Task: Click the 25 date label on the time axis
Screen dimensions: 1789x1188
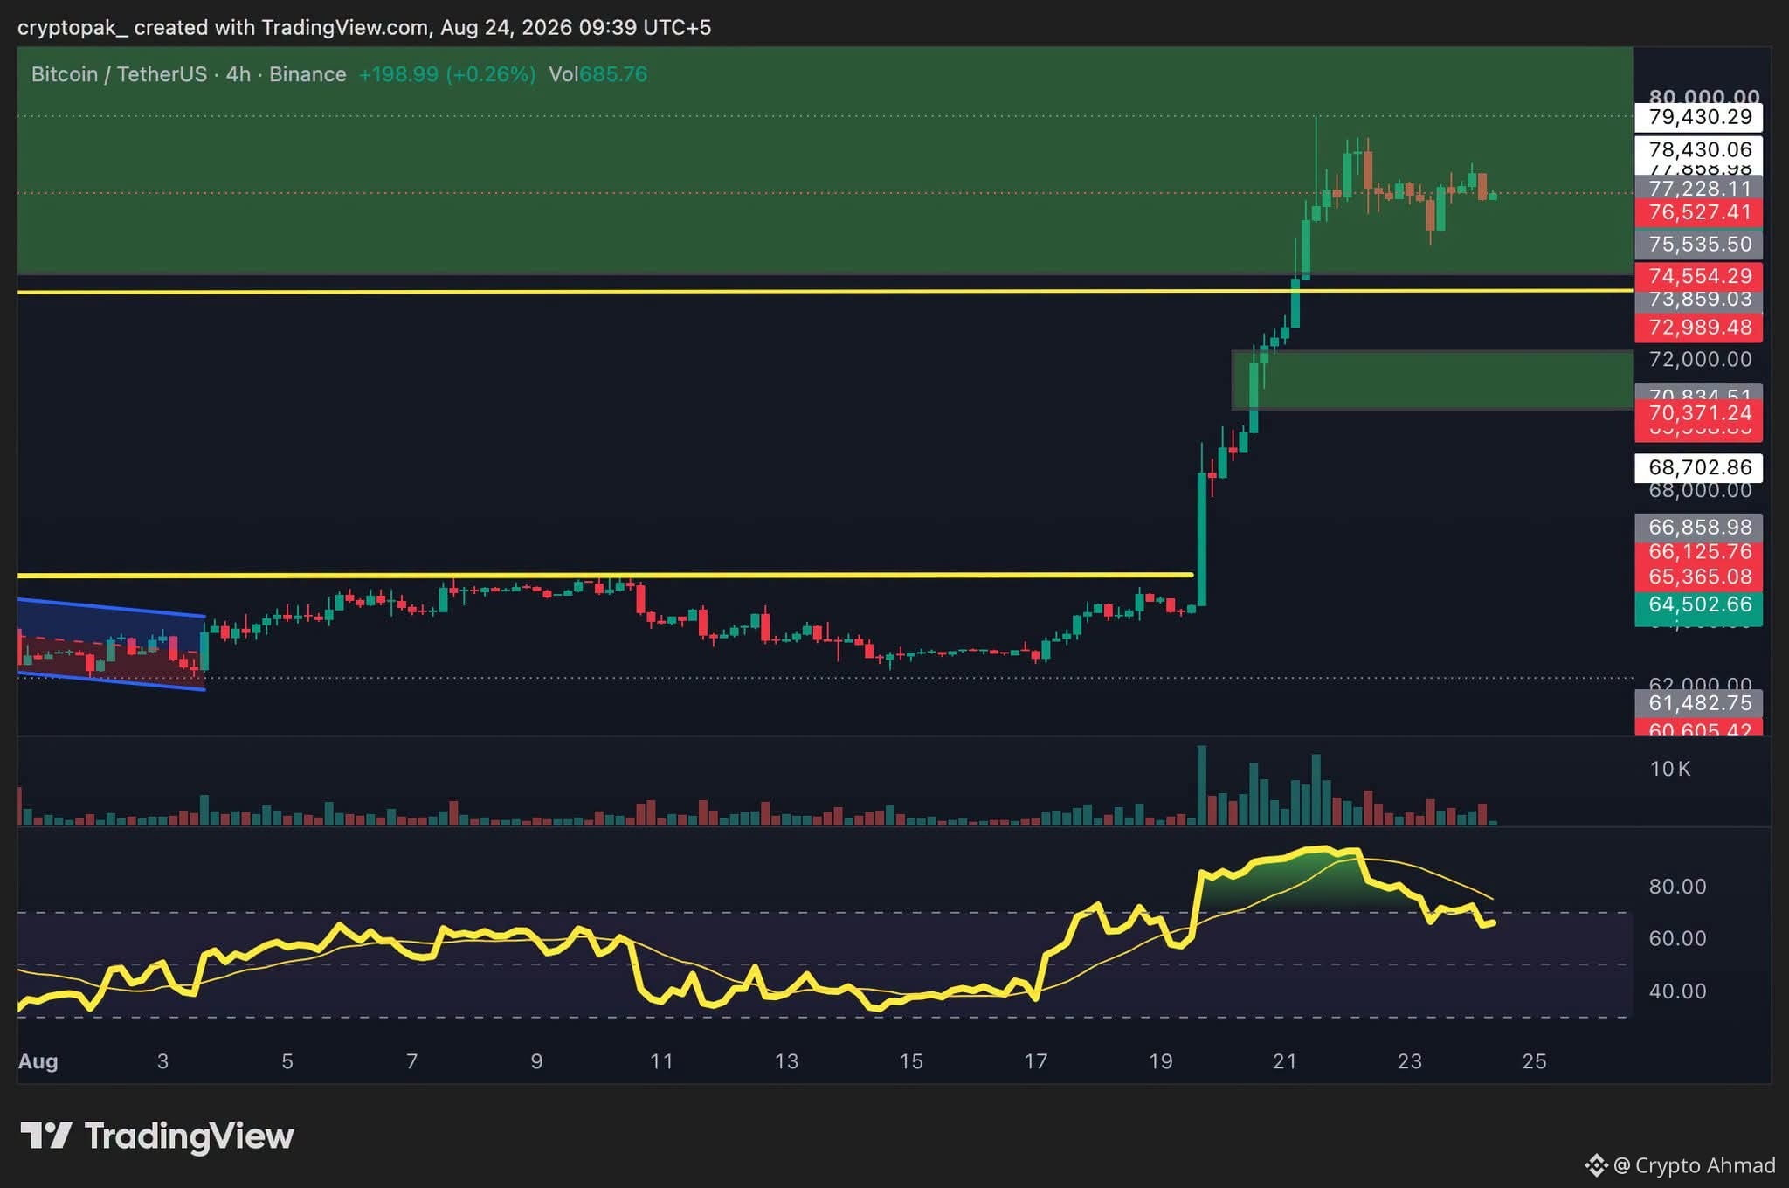Action: tap(1535, 1061)
